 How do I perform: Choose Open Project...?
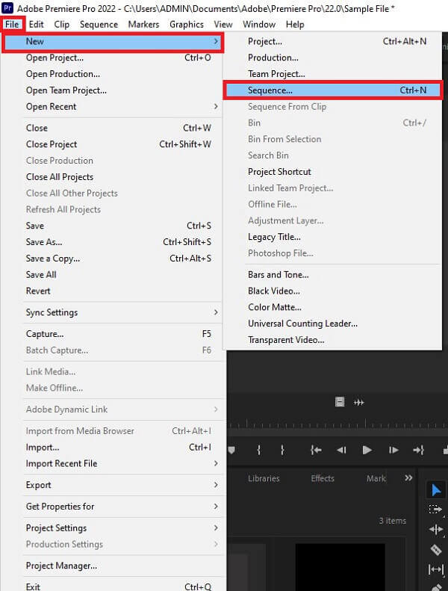(113, 58)
